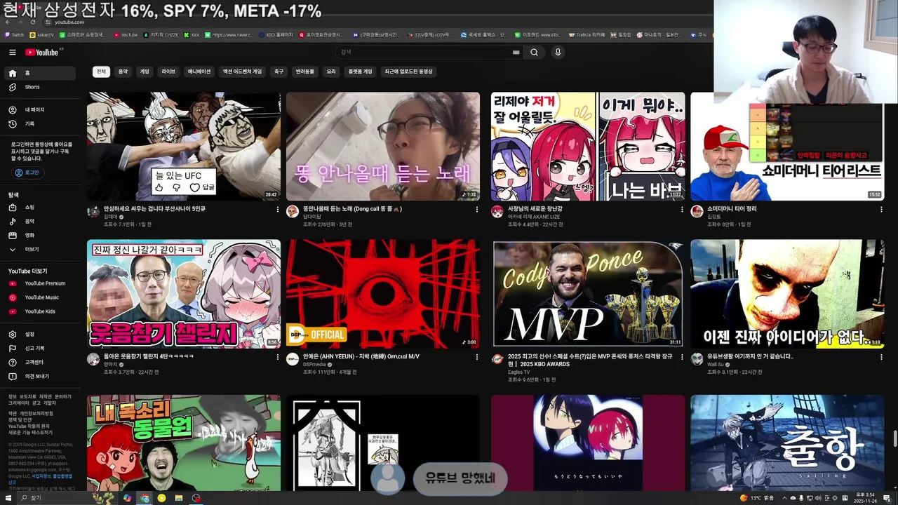Open 안예은 지박 Official M/V title
898x505 pixels.
(361, 356)
